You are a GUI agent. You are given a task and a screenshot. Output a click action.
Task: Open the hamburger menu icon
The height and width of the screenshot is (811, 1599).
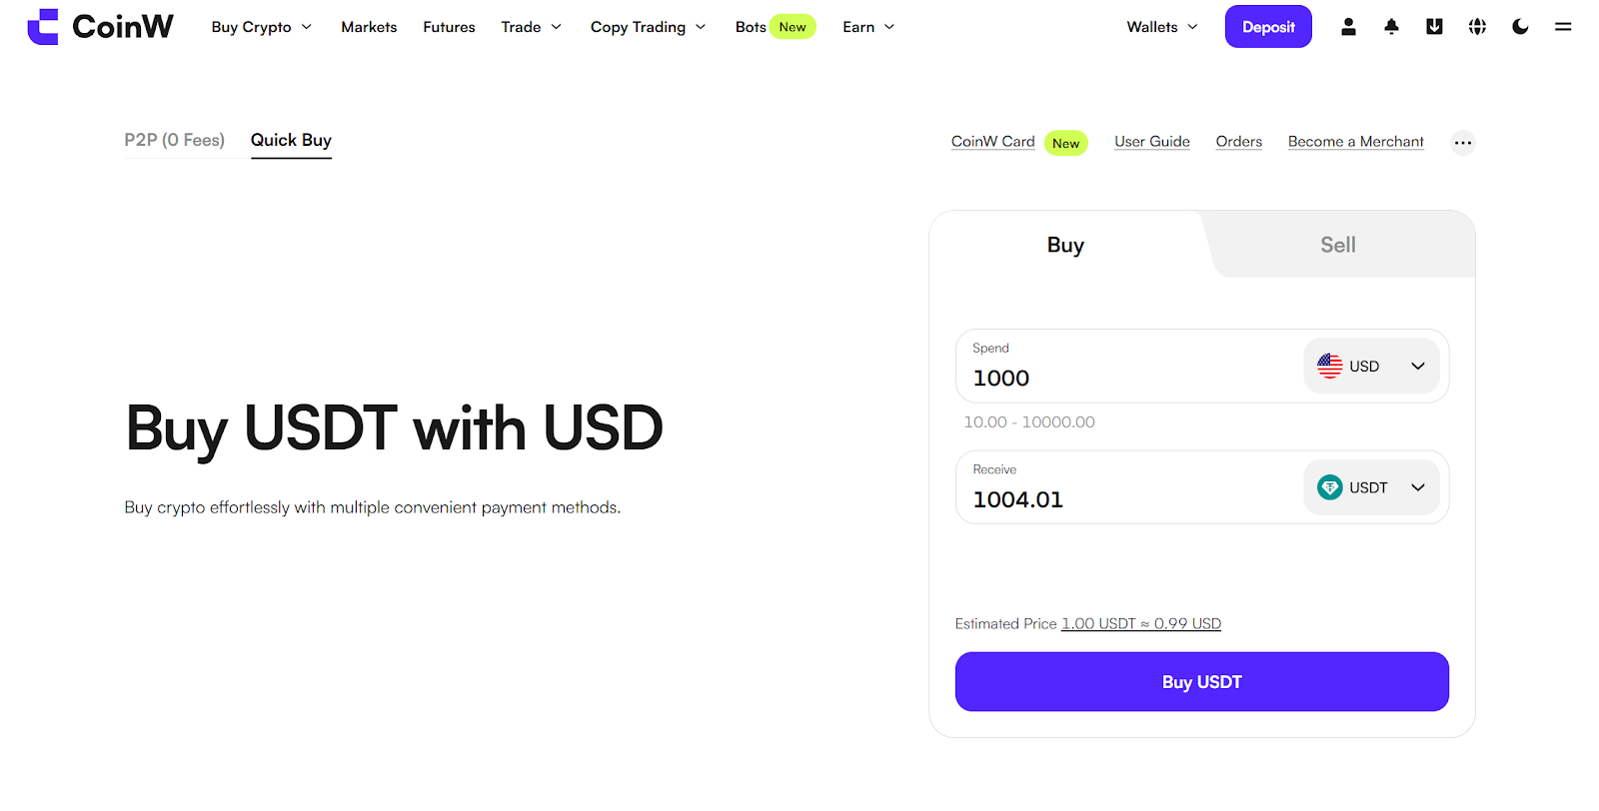(1563, 27)
